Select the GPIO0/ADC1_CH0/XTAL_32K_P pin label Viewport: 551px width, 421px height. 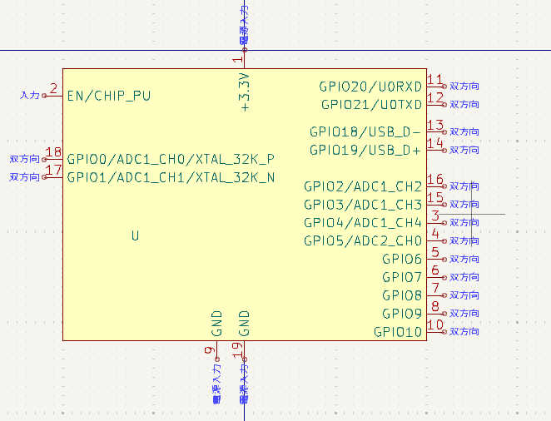coord(171,159)
